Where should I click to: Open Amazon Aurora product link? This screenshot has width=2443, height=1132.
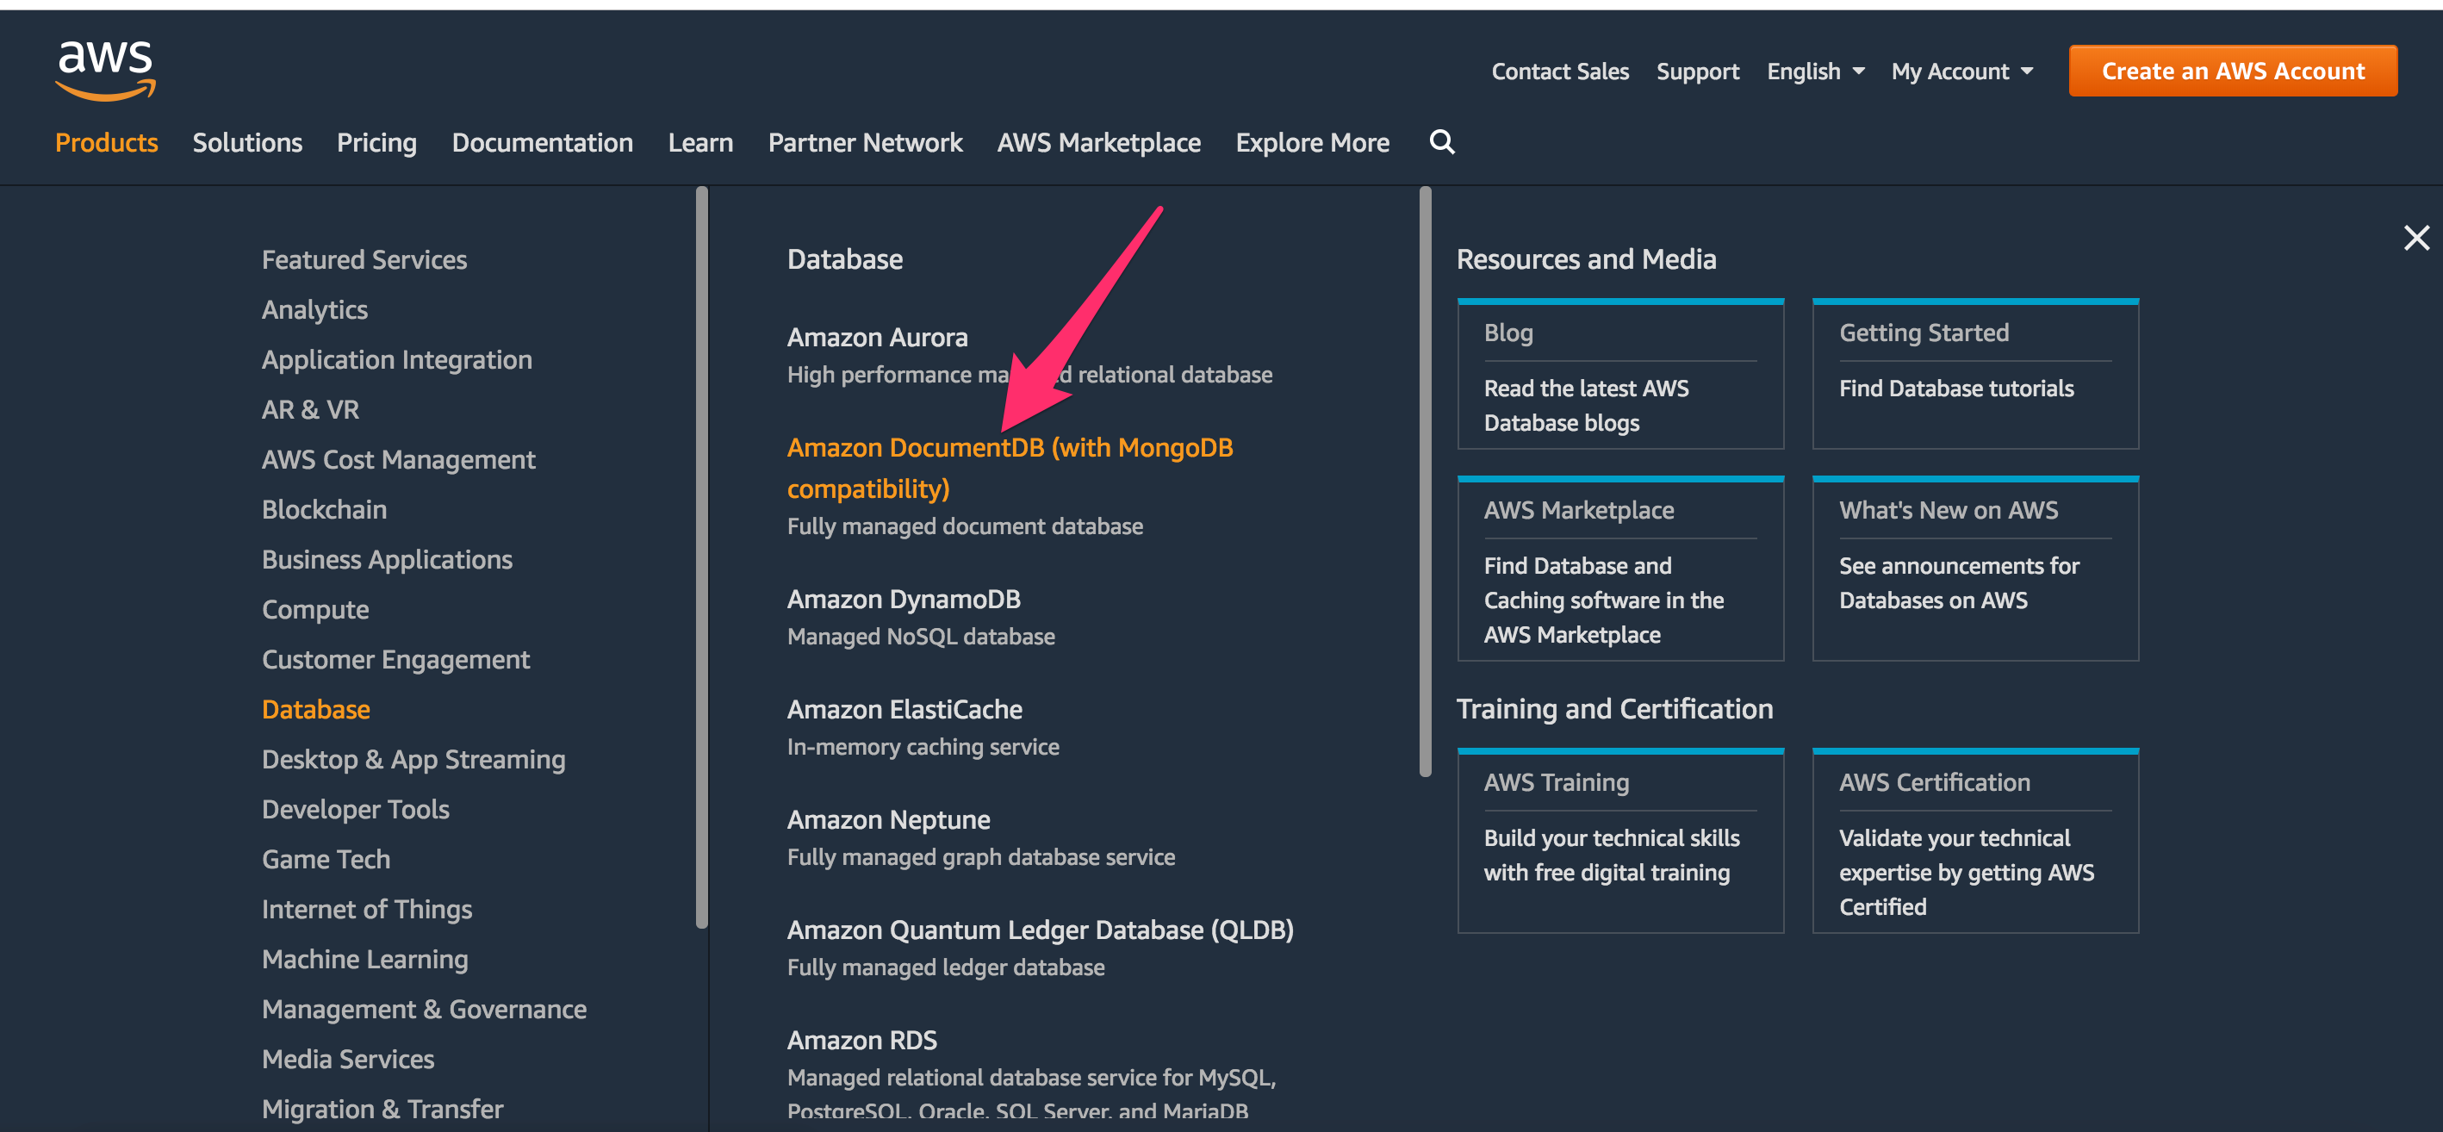pyautogui.click(x=877, y=338)
